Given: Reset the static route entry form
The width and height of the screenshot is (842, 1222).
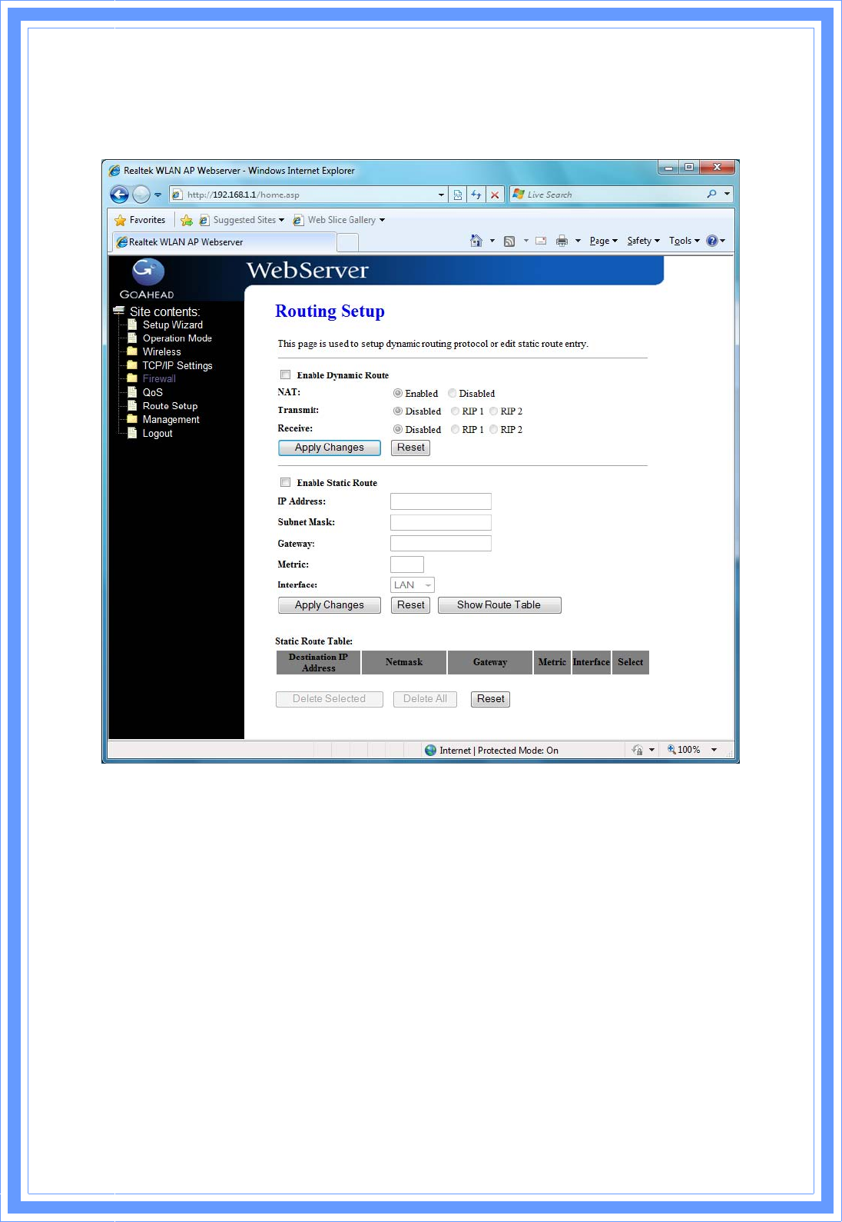Looking at the screenshot, I should tap(411, 605).
